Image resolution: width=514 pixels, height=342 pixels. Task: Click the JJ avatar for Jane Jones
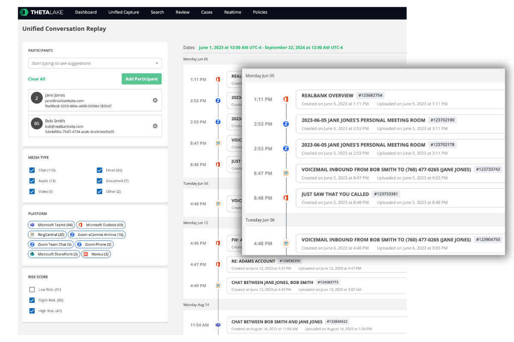click(37, 98)
